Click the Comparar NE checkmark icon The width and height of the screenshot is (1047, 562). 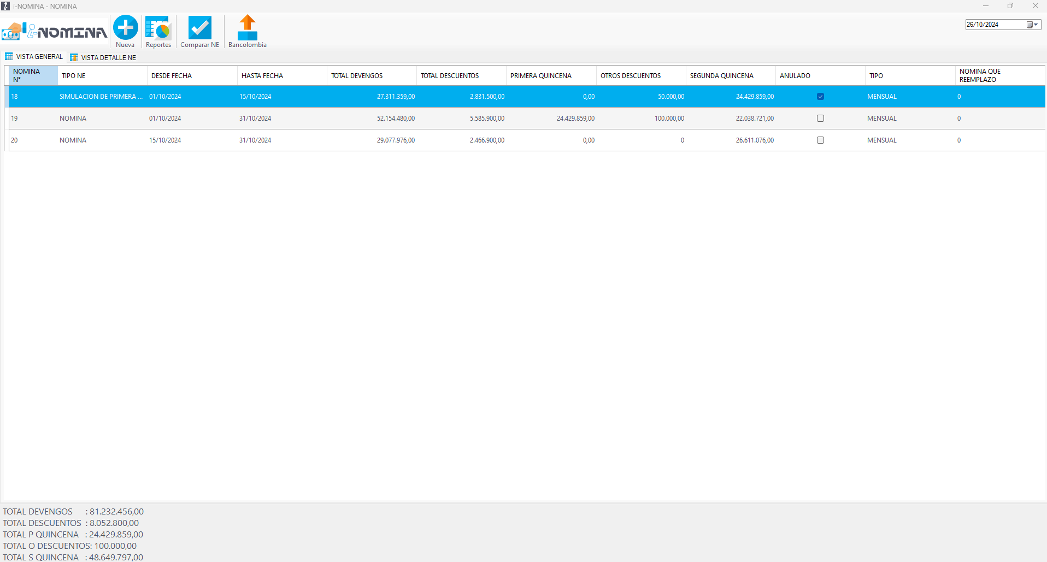199,28
